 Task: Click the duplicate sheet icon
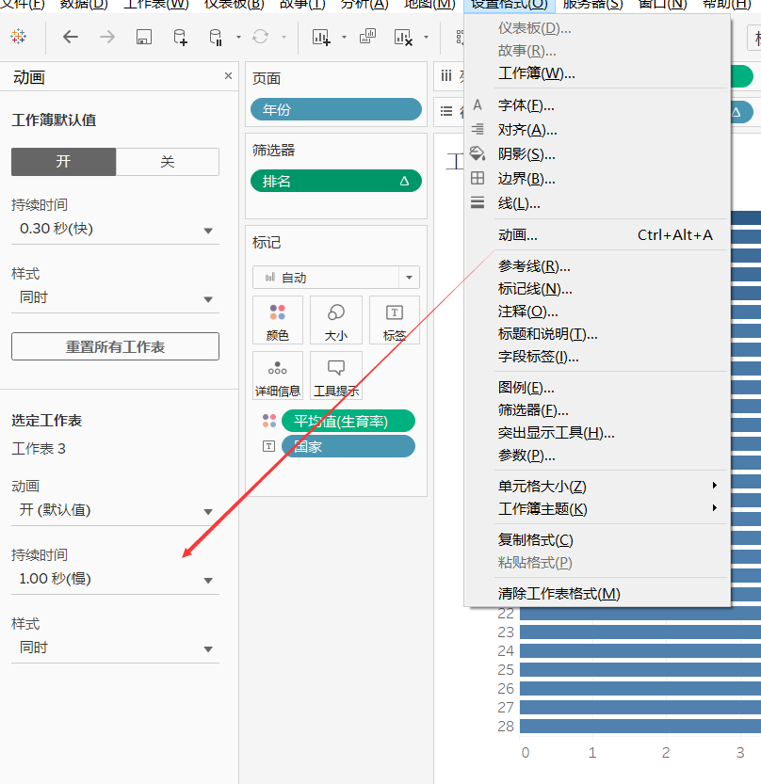coord(367,37)
